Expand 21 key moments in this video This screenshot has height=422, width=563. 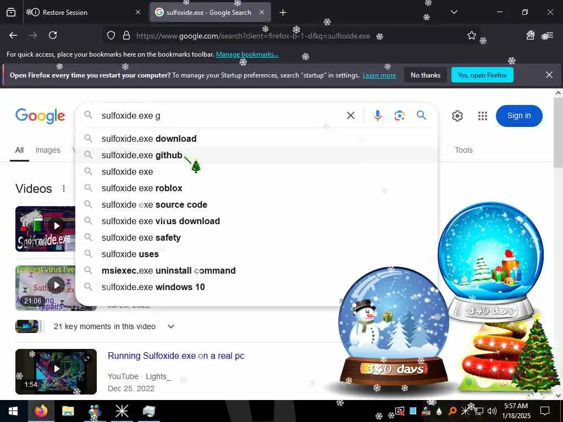coord(171,326)
